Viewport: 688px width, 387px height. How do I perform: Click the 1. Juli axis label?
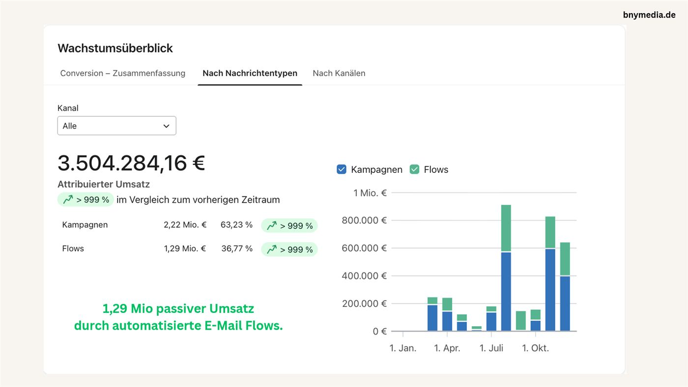[x=491, y=348]
